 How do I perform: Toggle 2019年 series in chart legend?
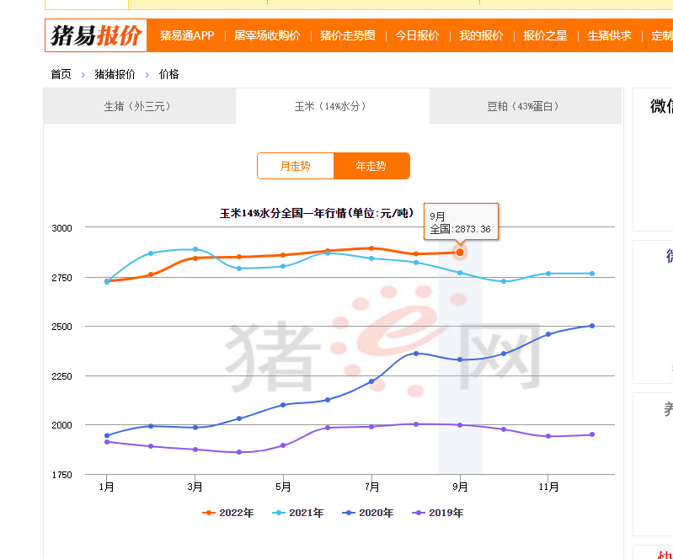[439, 513]
